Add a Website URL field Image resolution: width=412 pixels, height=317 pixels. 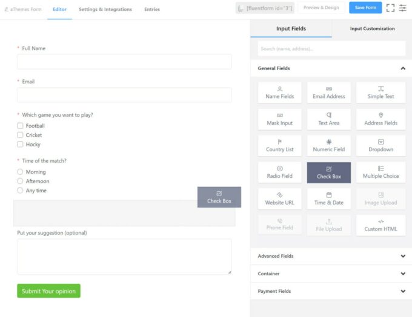pyautogui.click(x=279, y=199)
